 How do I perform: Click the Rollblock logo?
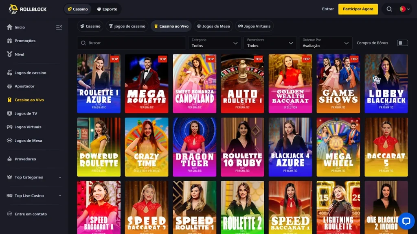[28, 9]
